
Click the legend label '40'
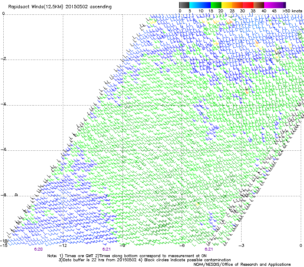264,11
